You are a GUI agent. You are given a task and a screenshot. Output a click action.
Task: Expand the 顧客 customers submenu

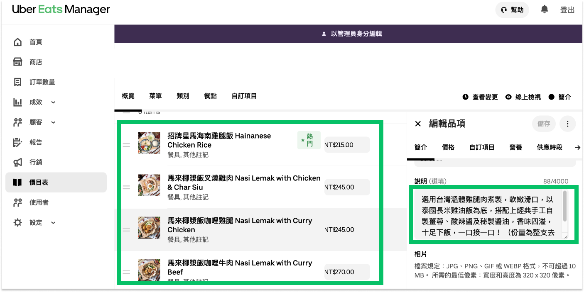click(x=53, y=122)
